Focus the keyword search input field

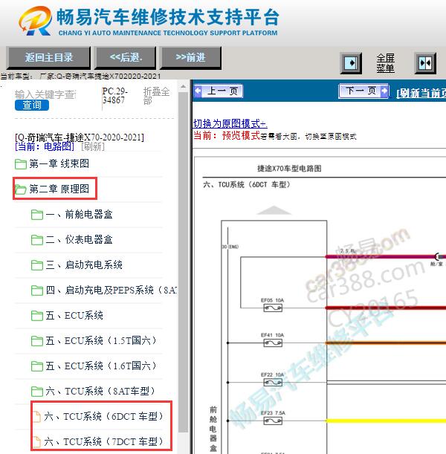(x=45, y=94)
